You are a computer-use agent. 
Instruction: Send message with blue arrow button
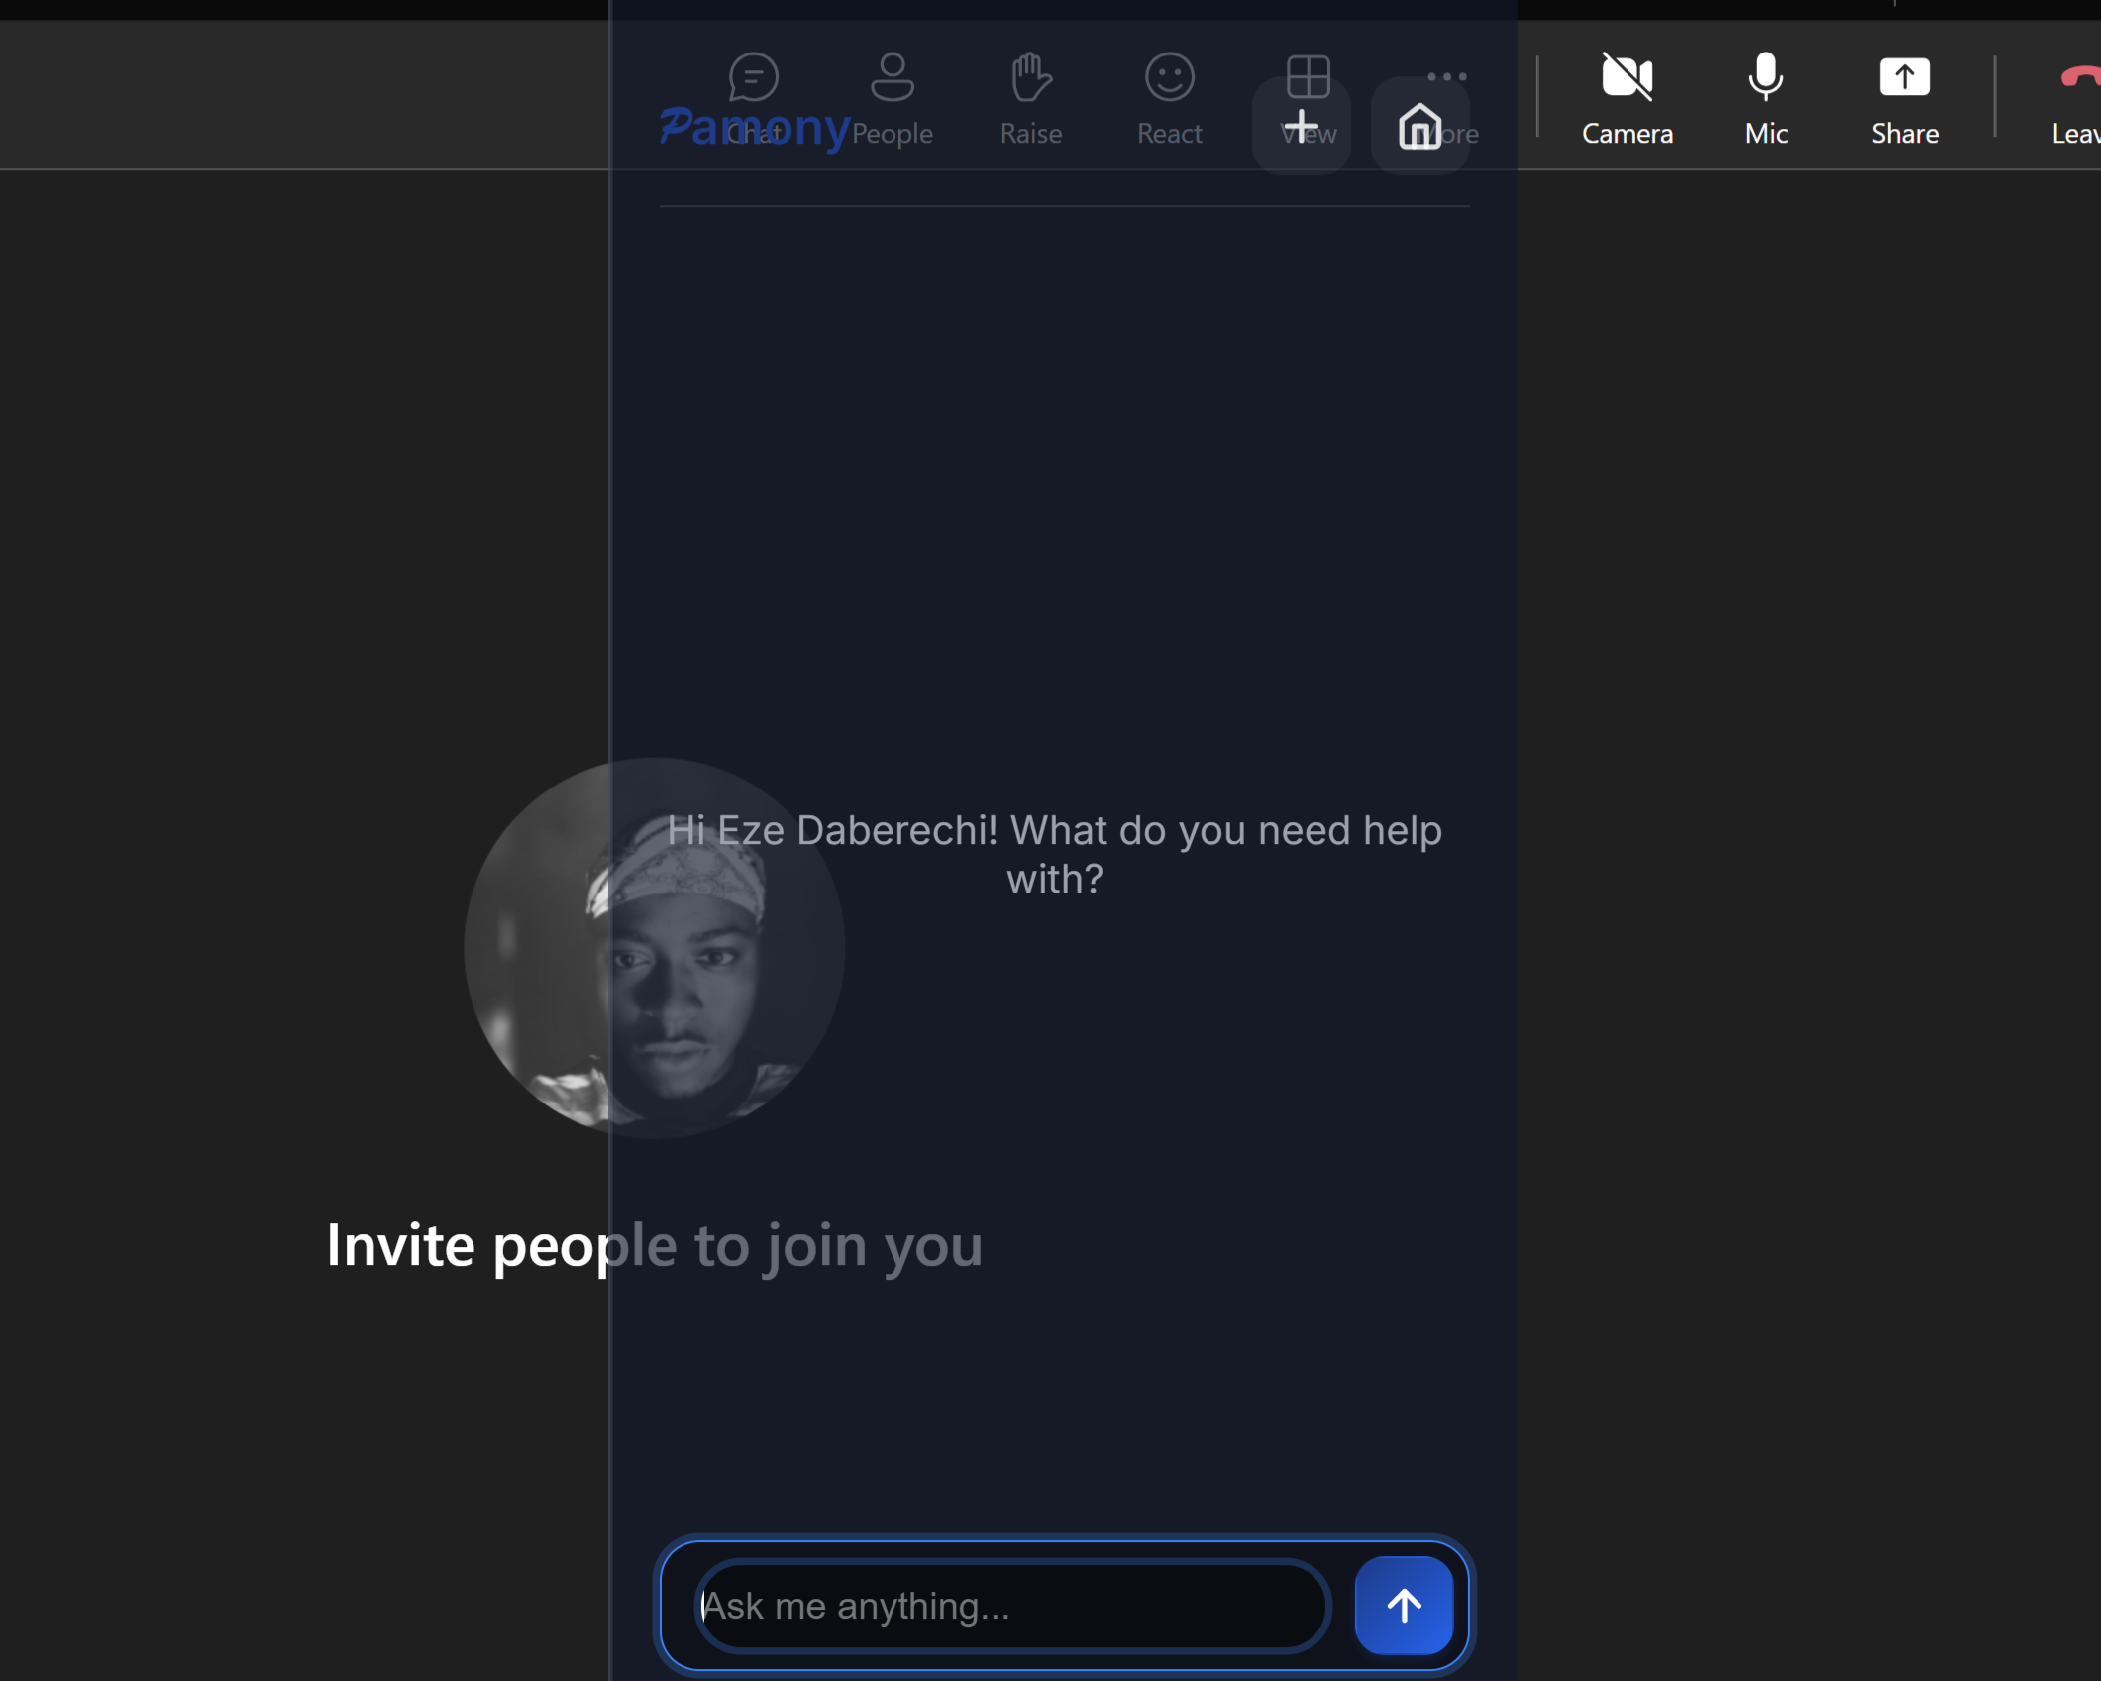(1404, 1605)
